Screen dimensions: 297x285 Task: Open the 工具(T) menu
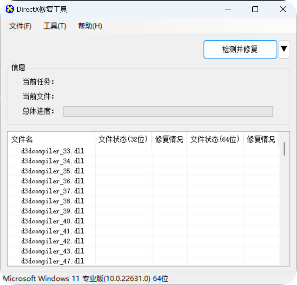coord(55,26)
